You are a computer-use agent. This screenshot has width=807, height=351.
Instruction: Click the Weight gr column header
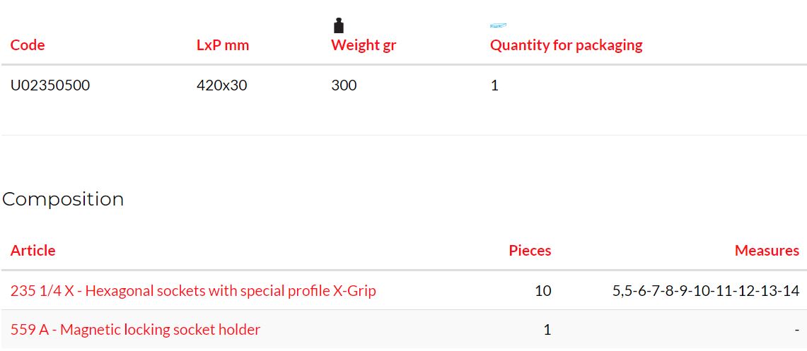tap(364, 45)
